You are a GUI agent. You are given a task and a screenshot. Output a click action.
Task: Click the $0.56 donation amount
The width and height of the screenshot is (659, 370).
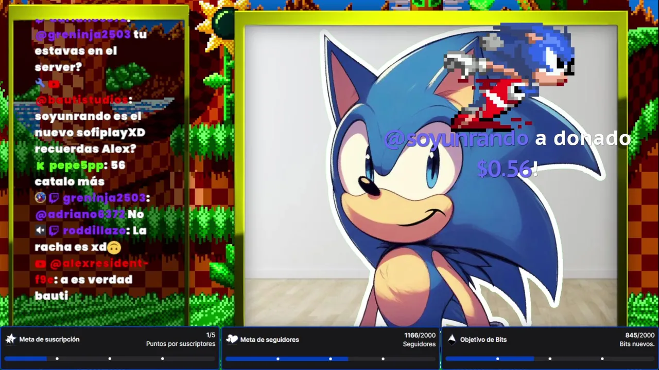point(504,169)
